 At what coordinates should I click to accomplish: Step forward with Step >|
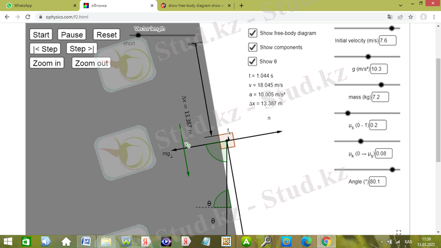pyautogui.click(x=82, y=48)
